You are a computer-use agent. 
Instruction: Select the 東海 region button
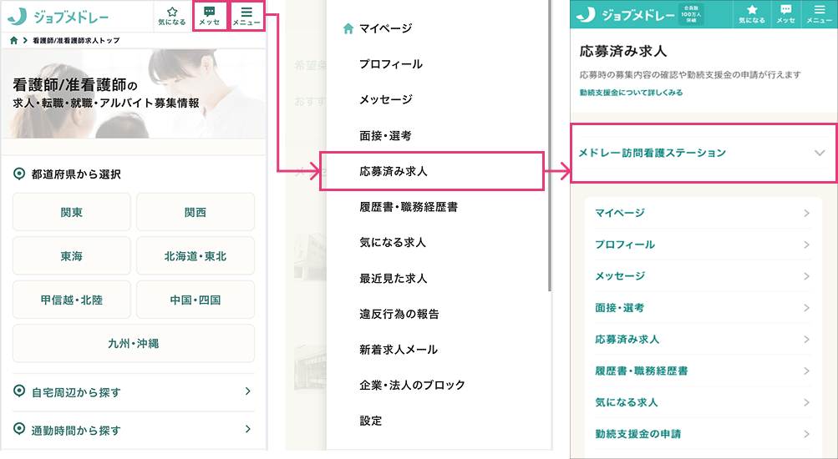[x=72, y=255]
